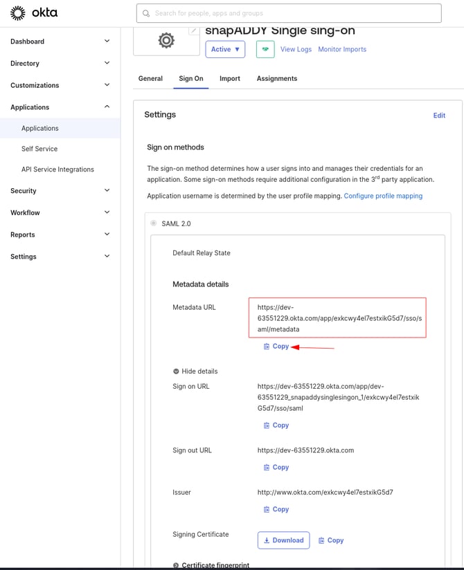The height and width of the screenshot is (570, 464).
Task: Copy the Sign on URL
Action: pos(276,425)
